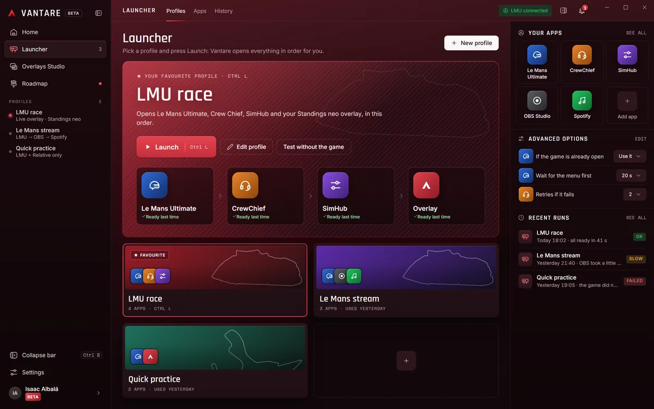The height and width of the screenshot is (409, 654).
Task: Click the Recent Runs header icon
Action: [x=522, y=218]
